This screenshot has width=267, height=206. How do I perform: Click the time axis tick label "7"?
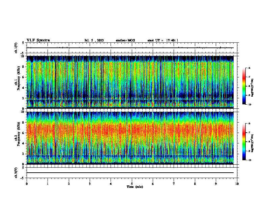pos(174,184)
